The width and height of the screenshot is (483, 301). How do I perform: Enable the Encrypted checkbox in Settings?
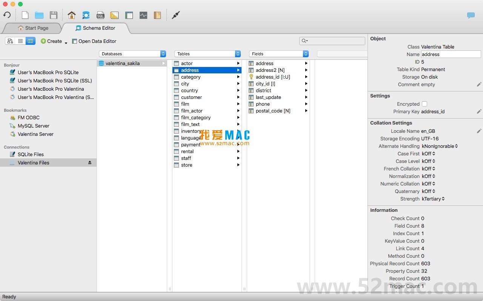425,104
